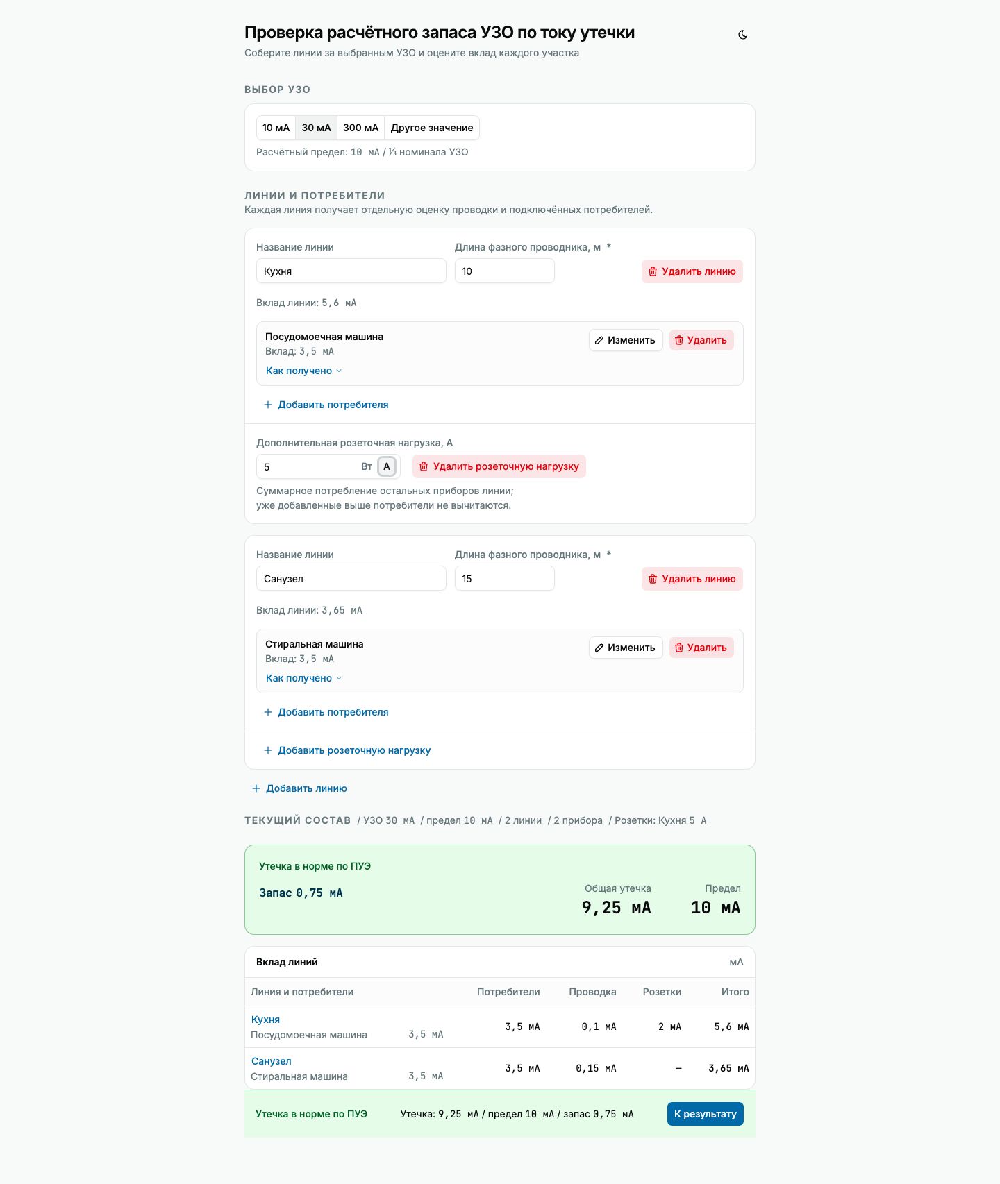Screen dimensions: 1000x1184
Task: Switch socket load unit to А
Action: point(387,466)
